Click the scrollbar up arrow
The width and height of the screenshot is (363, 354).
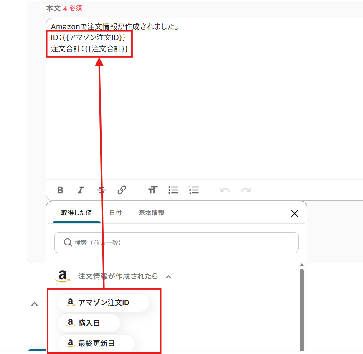302,265
